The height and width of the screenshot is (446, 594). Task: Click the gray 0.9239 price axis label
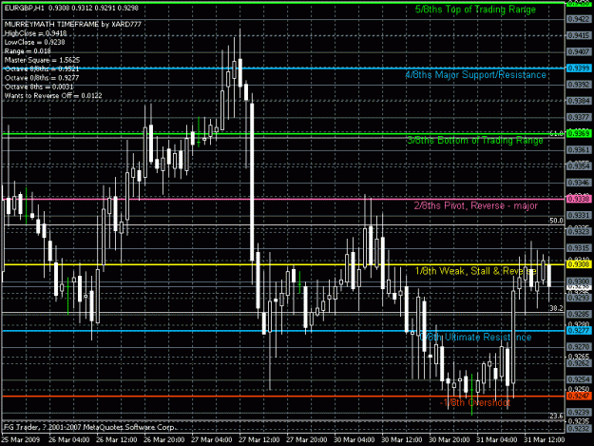pyautogui.click(x=579, y=413)
